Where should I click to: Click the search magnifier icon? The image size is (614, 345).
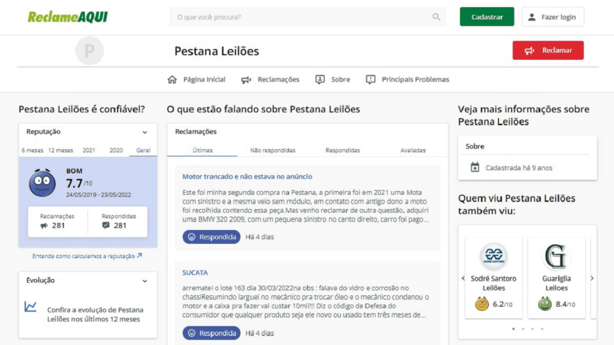(x=437, y=17)
